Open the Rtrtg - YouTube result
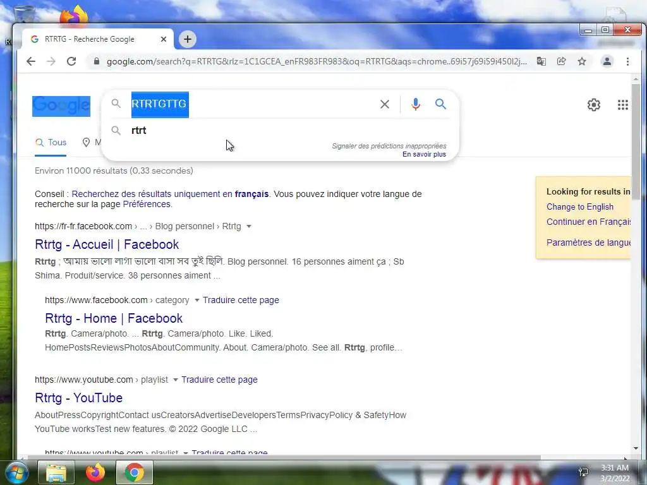The height and width of the screenshot is (485, 647). point(79,398)
